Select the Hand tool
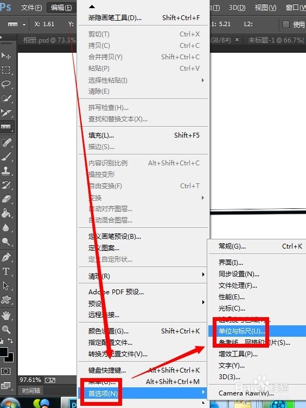This screenshot has width=306, height=408. (6, 316)
